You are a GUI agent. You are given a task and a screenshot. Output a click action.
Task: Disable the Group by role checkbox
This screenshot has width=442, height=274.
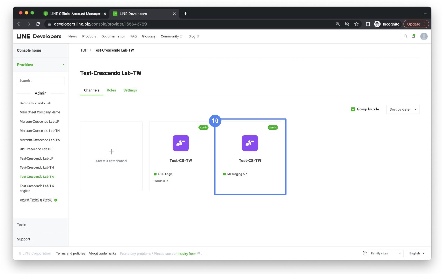[x=353, y=109]
